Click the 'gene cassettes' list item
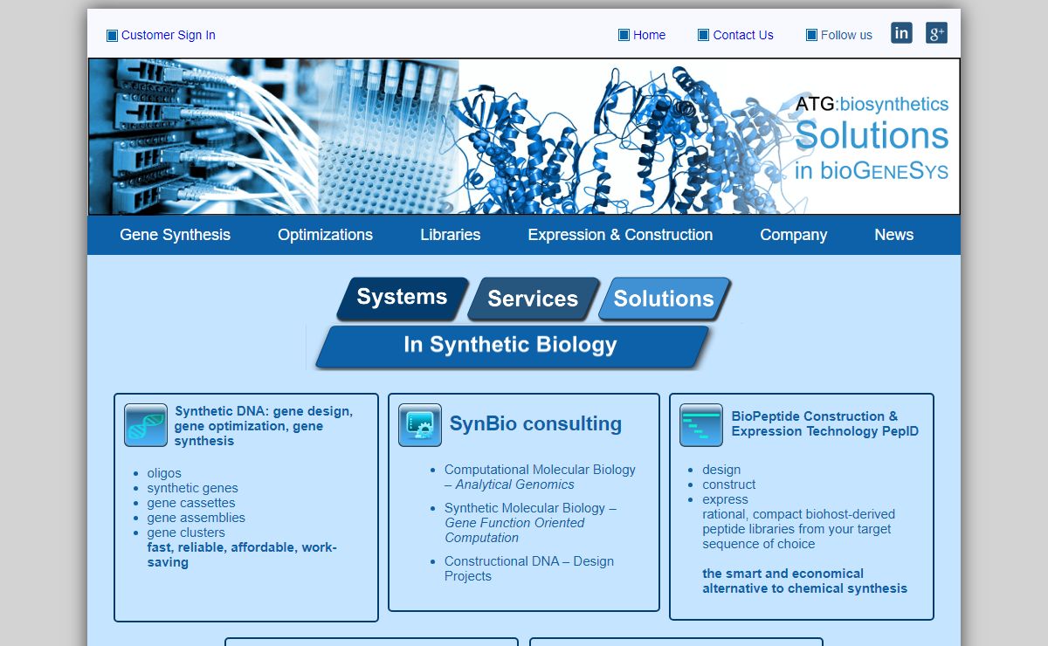 [191, 503]
